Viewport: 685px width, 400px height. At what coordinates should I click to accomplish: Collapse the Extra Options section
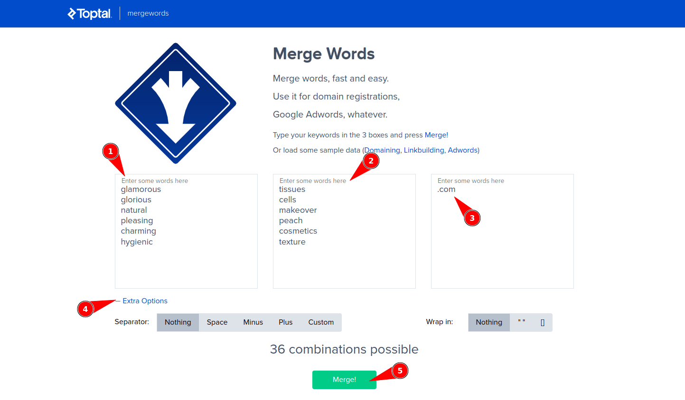[141, 301]
